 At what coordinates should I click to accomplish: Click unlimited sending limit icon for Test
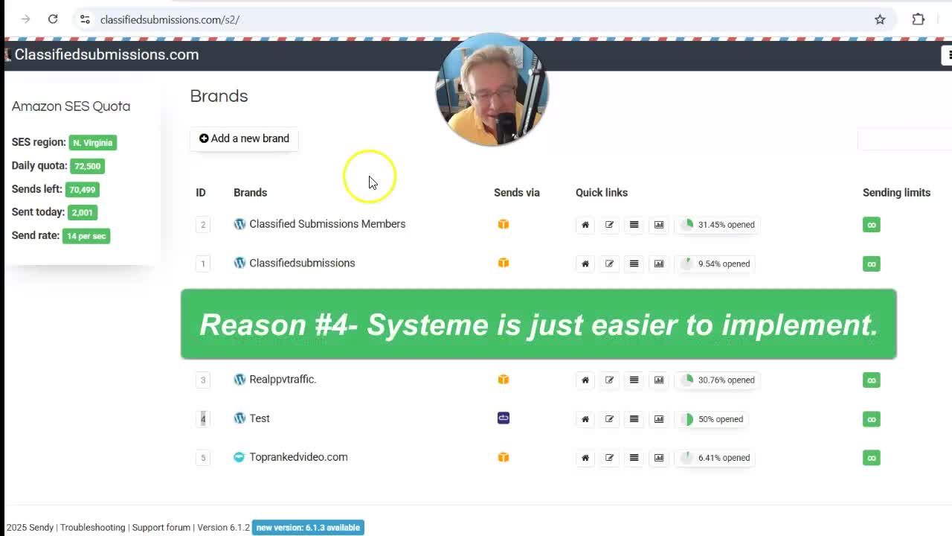[x=871, y=419]
